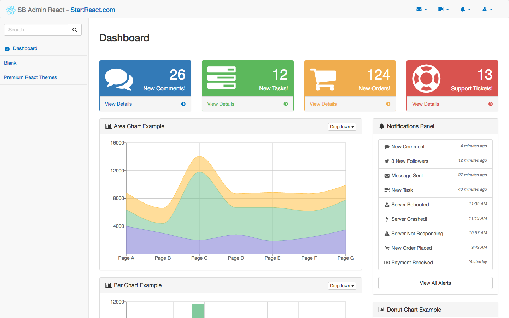Click the Dashboard page heading
This screenshot has width=509, height=318.
click(x=124, y=38)
